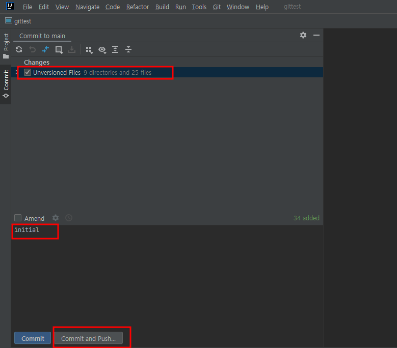Open the Git menu
The height and width of the screenshot is (348, 397).
click(x=217, y=7)
